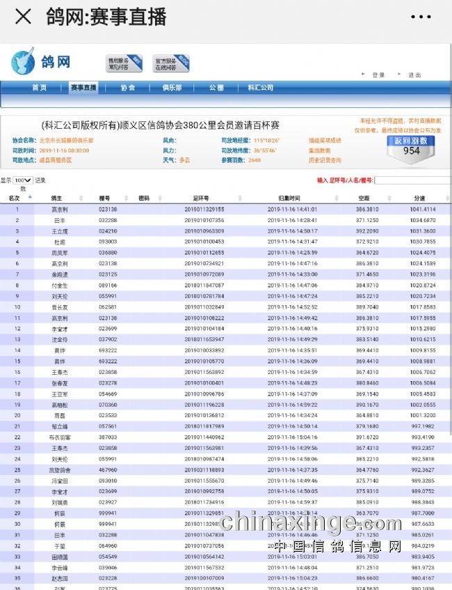Click speed value 997.1982 in row 21
452x590 pixels.
tap(423, 426)
